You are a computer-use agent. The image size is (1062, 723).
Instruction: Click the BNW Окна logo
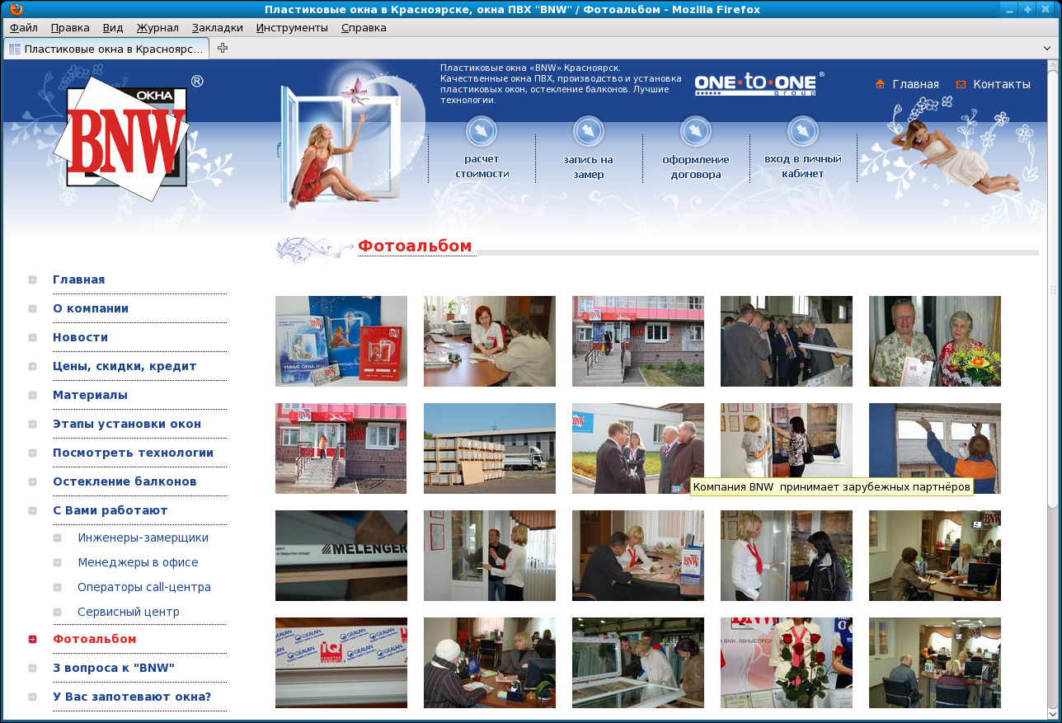coord(128,137)
